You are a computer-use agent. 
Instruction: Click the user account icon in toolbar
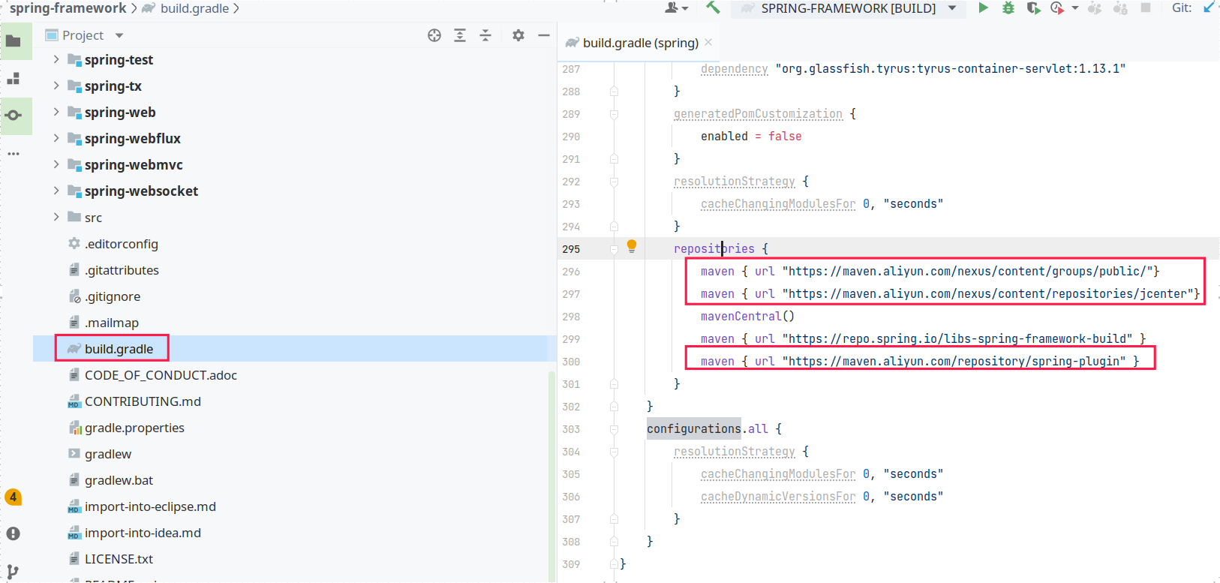pos(672,8)
